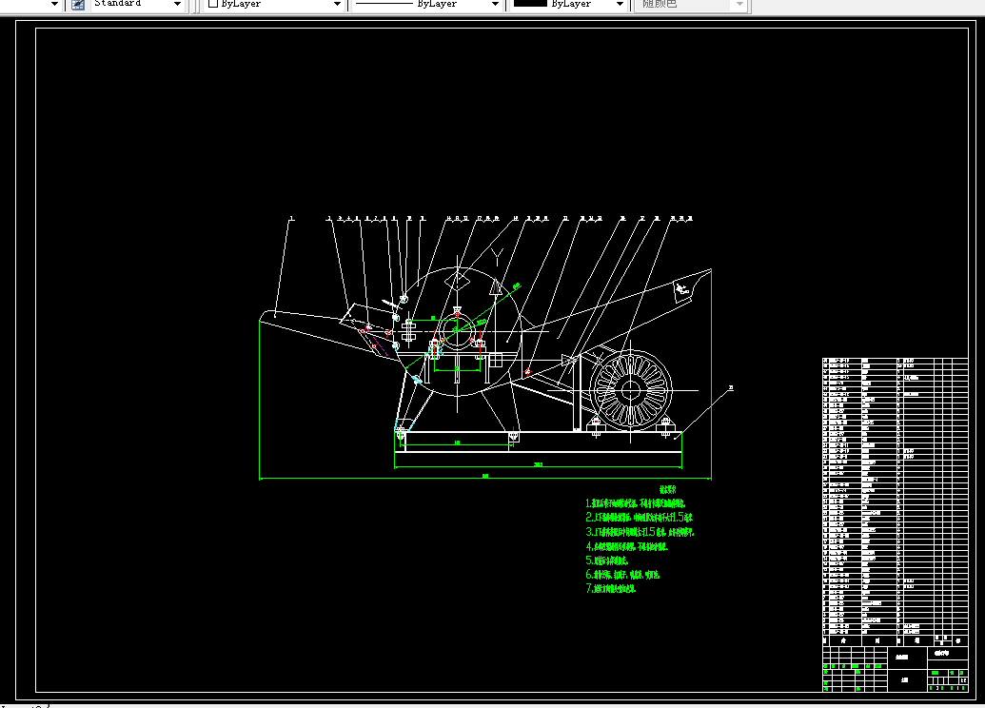
Task: Click the greyed-out plot style dropdown
Action: pyautogui.click(x=691, y=5)
